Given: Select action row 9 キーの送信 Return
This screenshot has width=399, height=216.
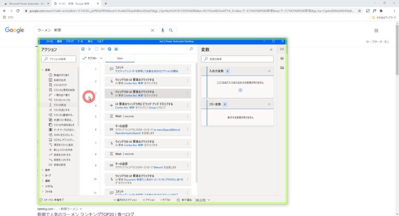Looking at the screenshot, I should tap(148, 165).
